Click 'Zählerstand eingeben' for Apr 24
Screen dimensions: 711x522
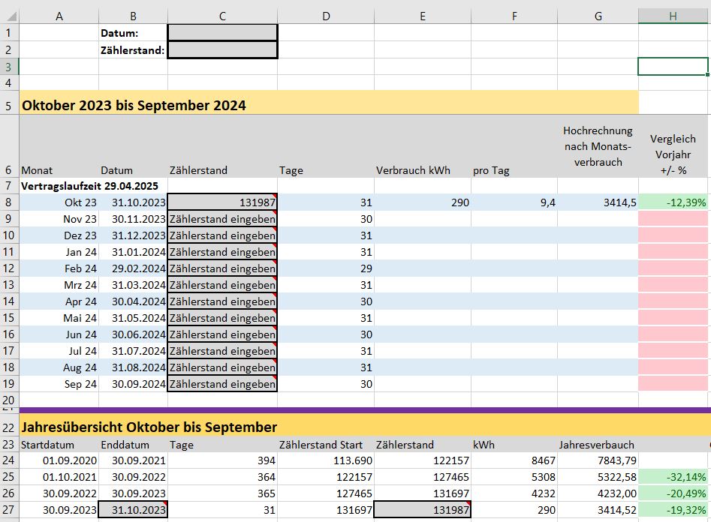(x=223, y=301)
